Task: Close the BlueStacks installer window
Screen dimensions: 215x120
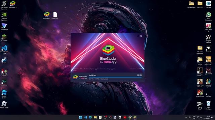Action: (141, 36)
